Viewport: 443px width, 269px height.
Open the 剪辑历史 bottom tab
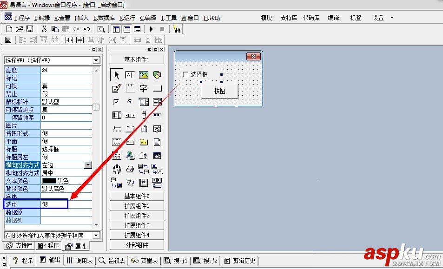tap(240, 261)
